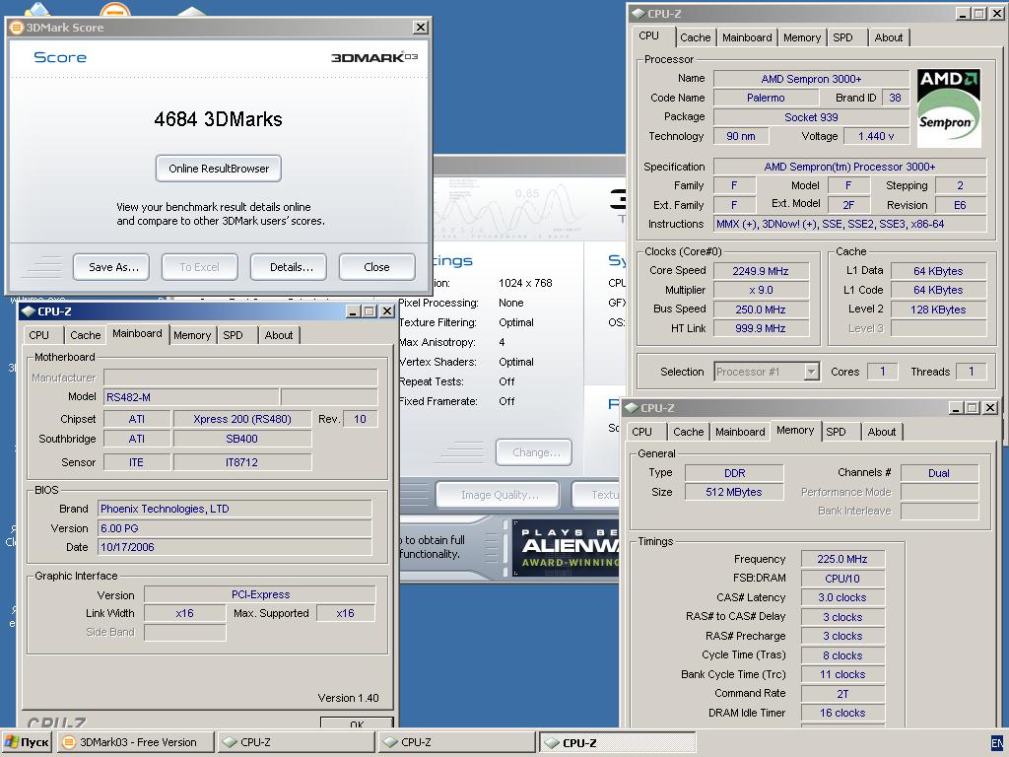Viewport: 1009px width, 757px height.
Task: Click the AMD Sempron logo in CPU-Z
Action: pos(949,108)
